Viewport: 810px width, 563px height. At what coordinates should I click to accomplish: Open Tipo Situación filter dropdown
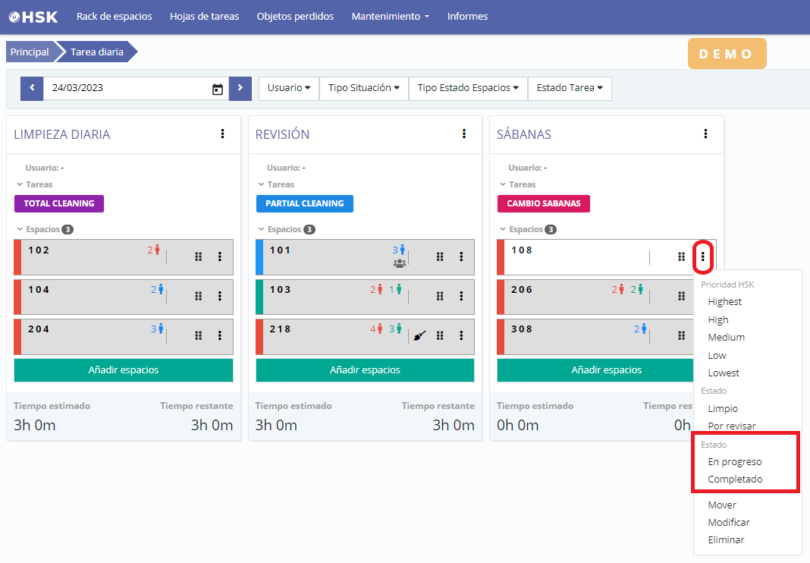click(x=363, y=88)
